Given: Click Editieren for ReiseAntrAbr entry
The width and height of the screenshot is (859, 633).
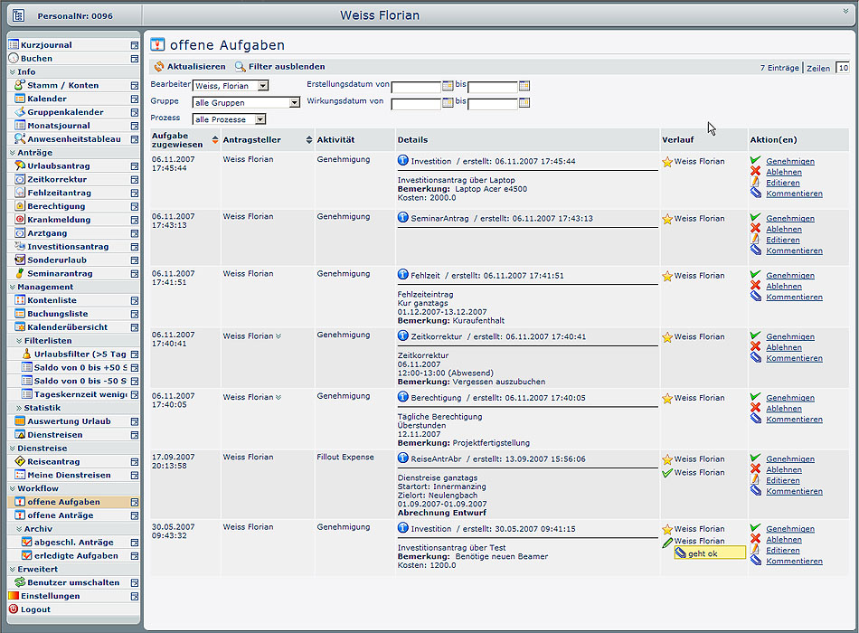Looking at the screenshot, I should pos(782,481).
